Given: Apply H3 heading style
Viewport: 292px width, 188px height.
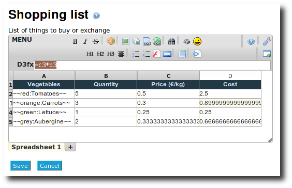Looking at the screenshot, I should pyautogui.click(x=110, y=54).
